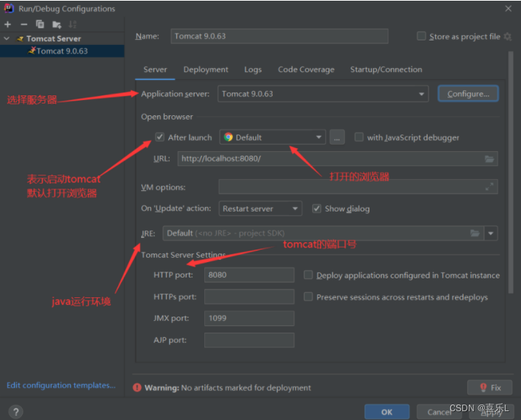This screenshot has height=420, width=521.
Task: Expand the VM options field
Action: click(489, 187)
